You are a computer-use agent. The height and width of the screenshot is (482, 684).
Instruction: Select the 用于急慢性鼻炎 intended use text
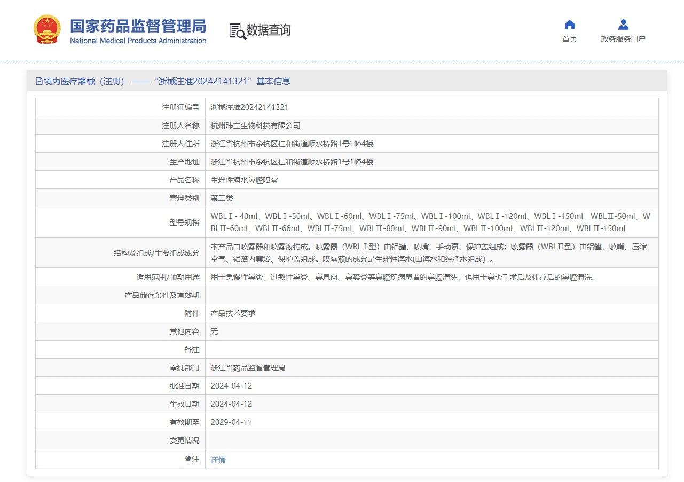(x=403, y=277)
